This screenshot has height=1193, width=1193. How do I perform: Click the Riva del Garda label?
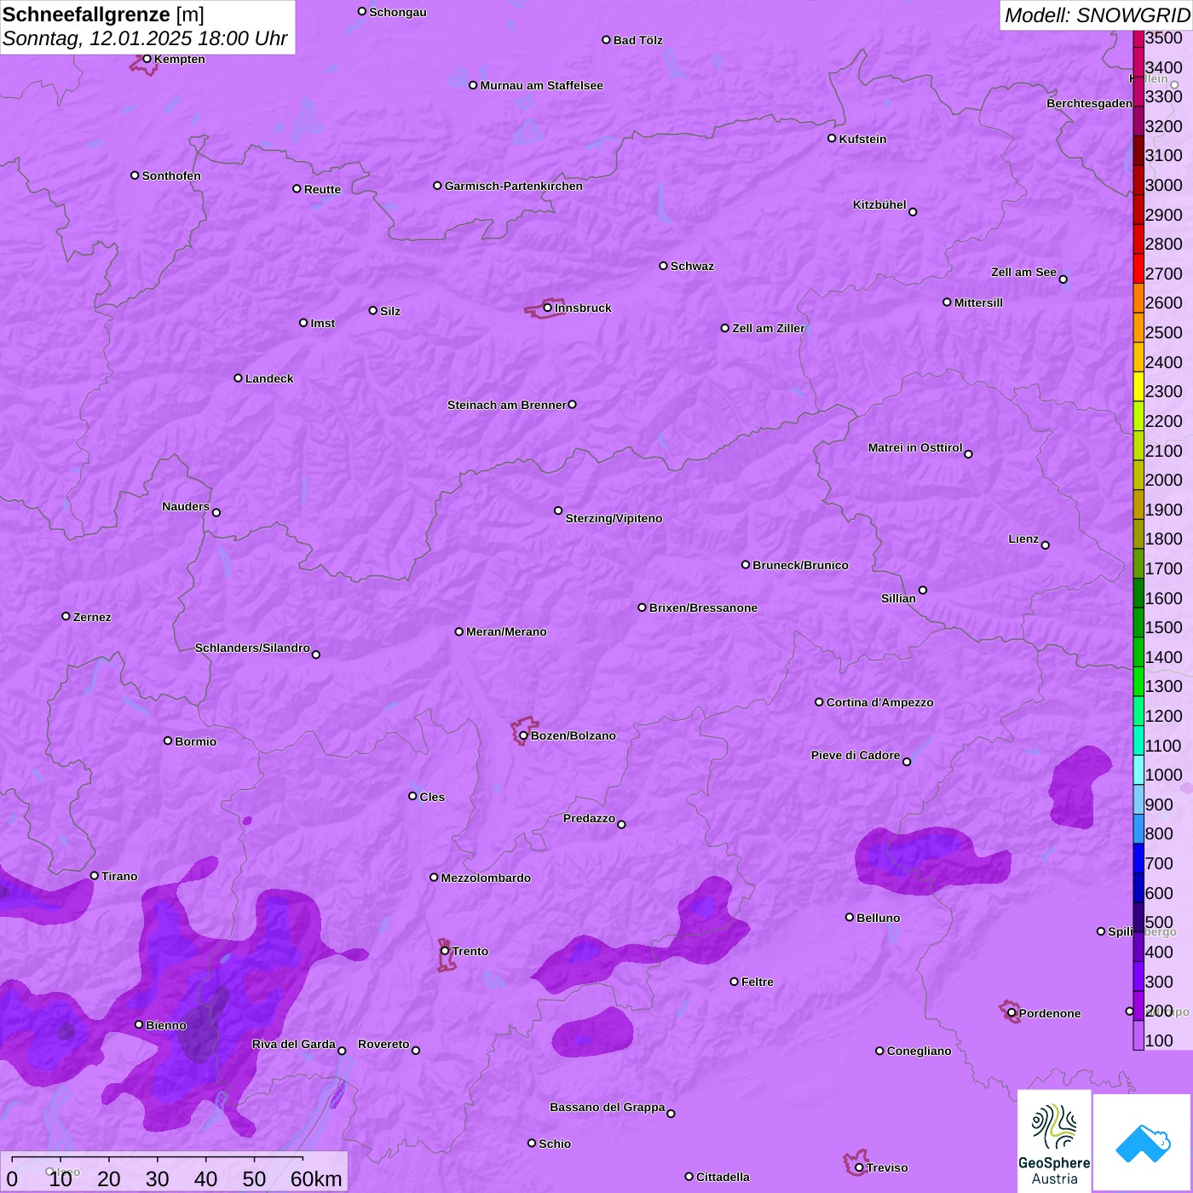pyautogui.click(x=294, y=1044)
